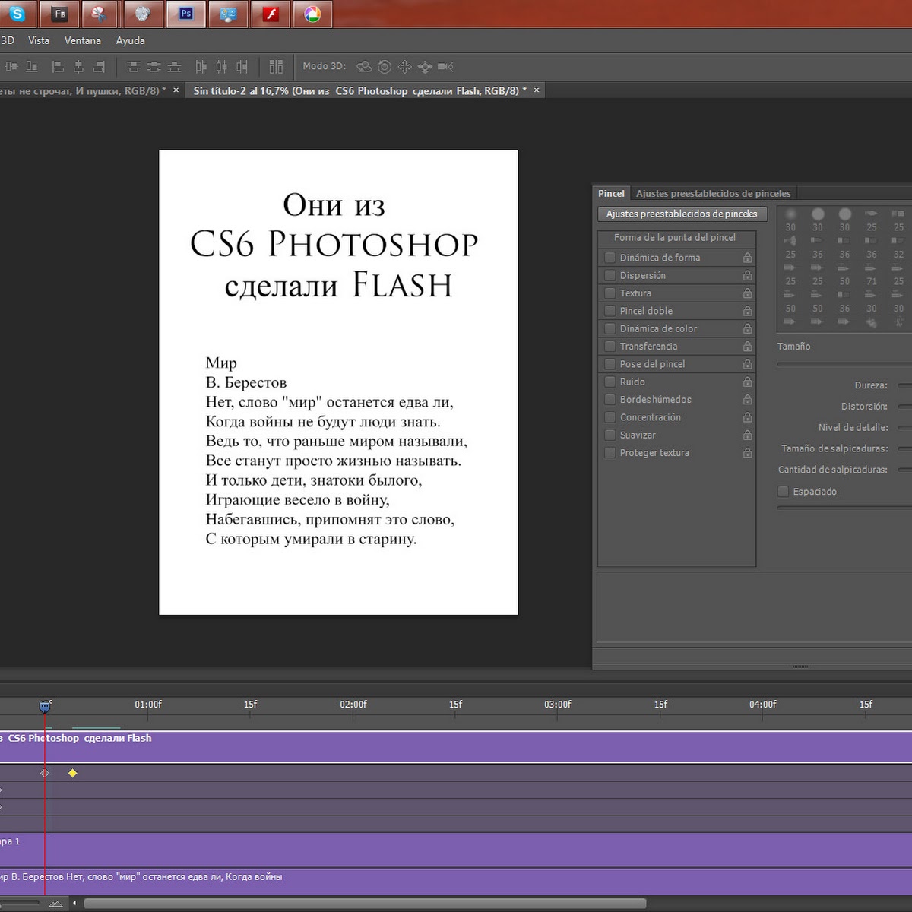The image size is (912, 912).
Task: Open the Ventana menu
Action: tap(83, 40)
